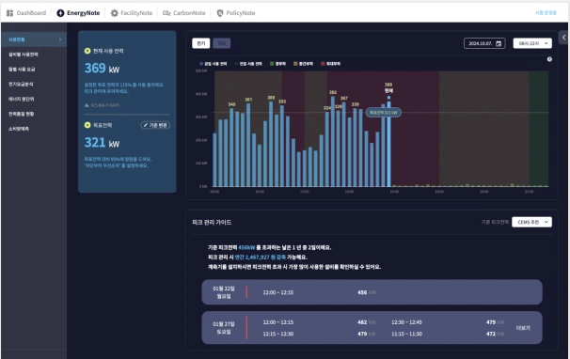Viewport: 570px width, 359px height.
Task: Open 전기요금분석 in the sidebar
Action: click(x=21, y=84)
